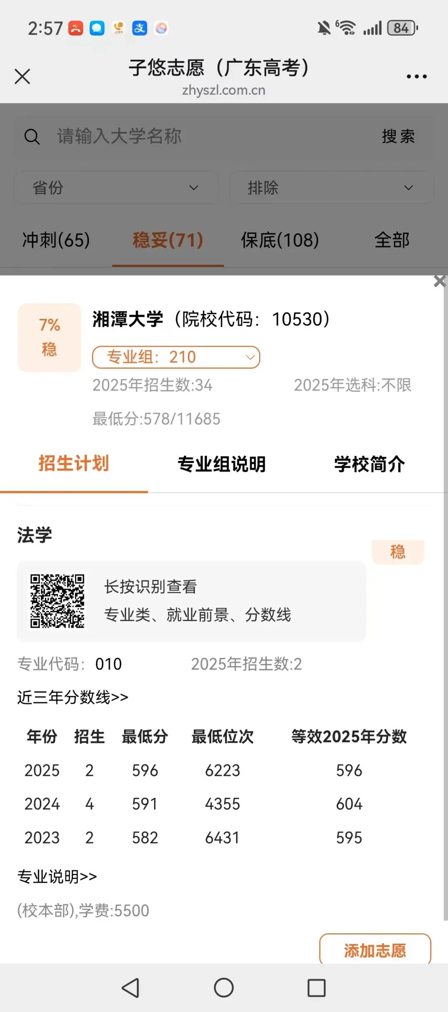Viewport: 448px width, 1012px height.
Task: Tap the battery indicator in status bar
Action: (x=402, y=28)
